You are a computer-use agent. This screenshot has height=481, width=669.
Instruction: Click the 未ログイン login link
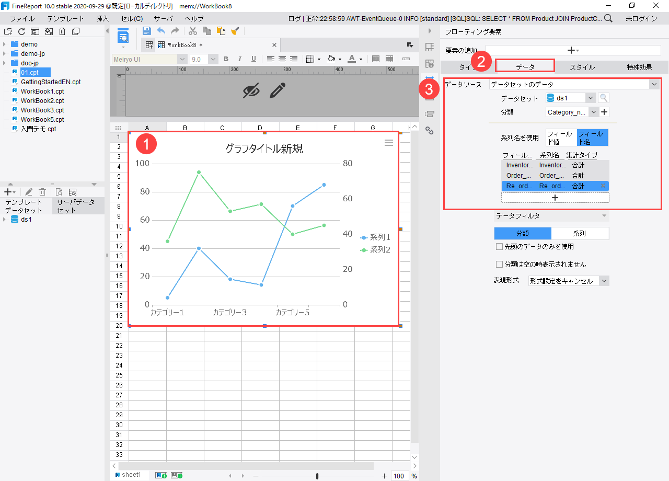641,18
